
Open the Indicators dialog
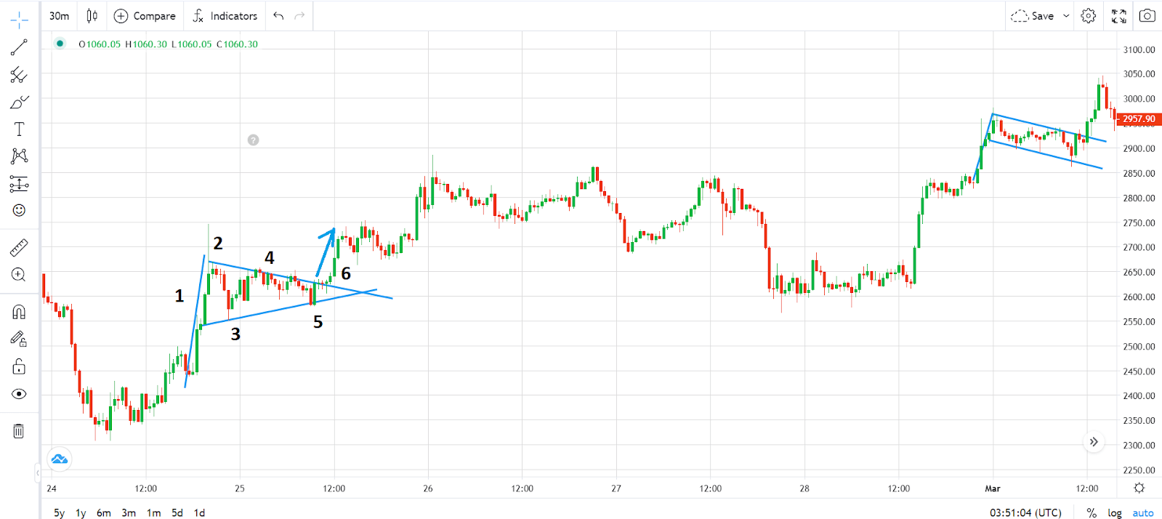[225, 15]
